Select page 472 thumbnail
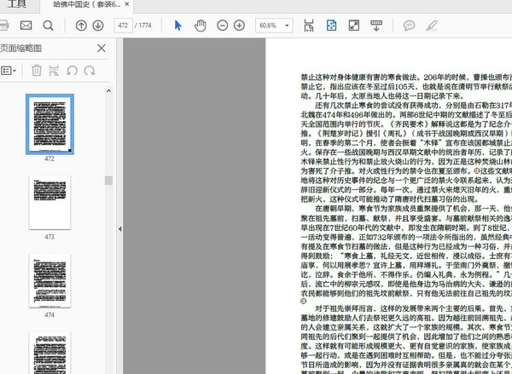The width and height of the screenshot is (512, 374). 49,124
